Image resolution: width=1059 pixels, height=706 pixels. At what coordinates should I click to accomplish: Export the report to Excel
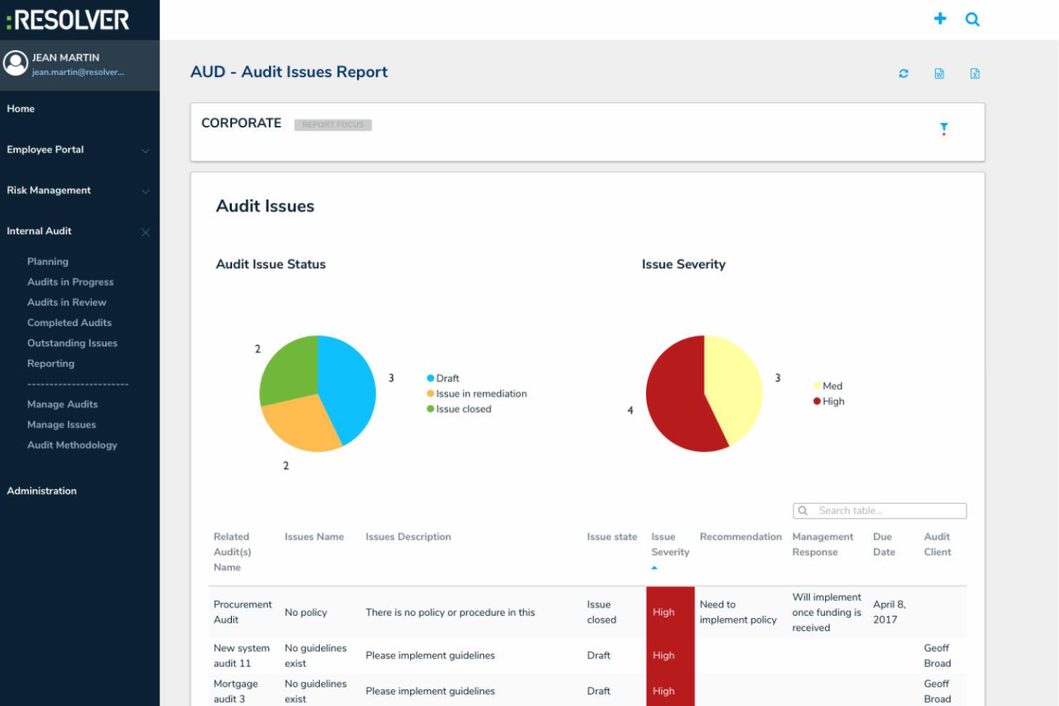point(975,73)
